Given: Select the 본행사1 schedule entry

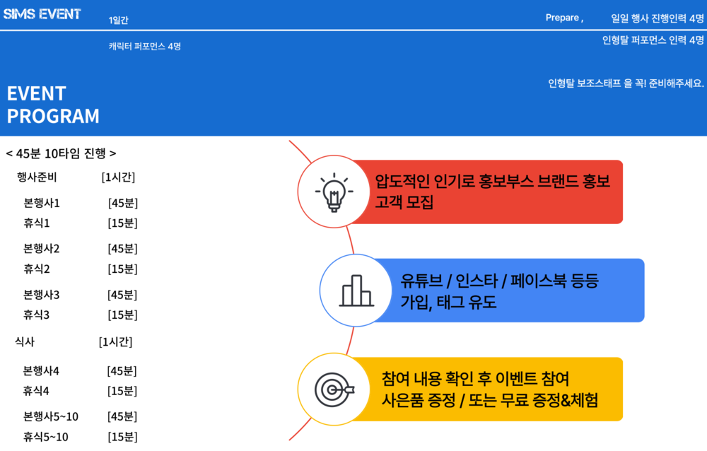Looking at the screenshot, I should pos(42,203).
